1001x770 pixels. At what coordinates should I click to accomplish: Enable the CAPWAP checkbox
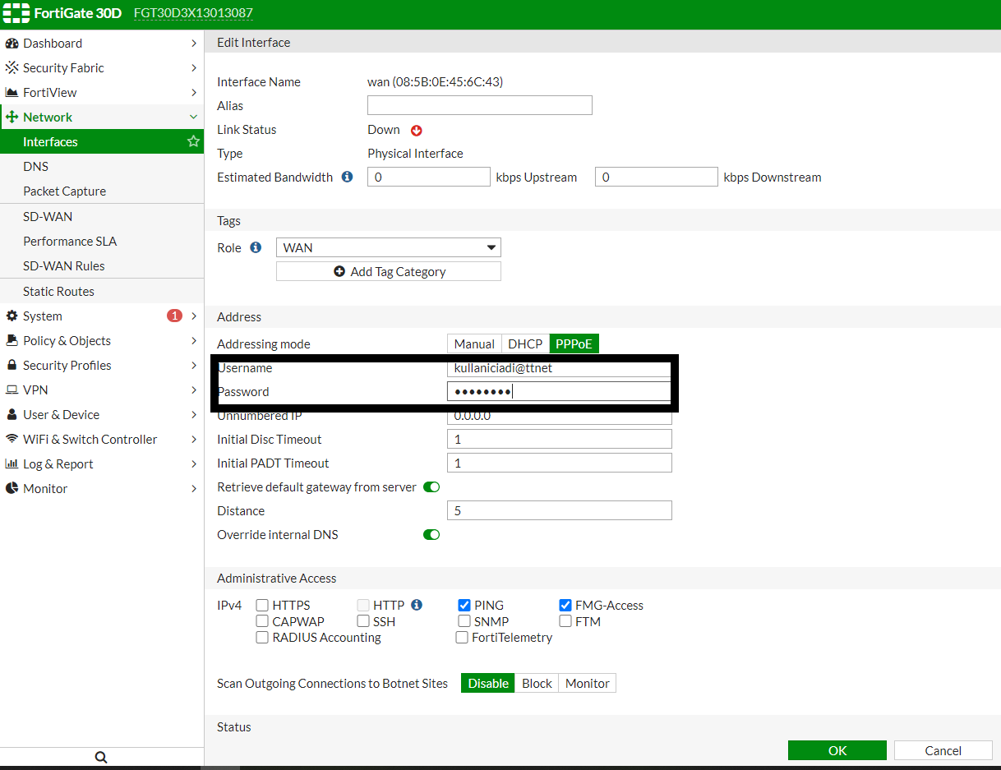[262, 621]
